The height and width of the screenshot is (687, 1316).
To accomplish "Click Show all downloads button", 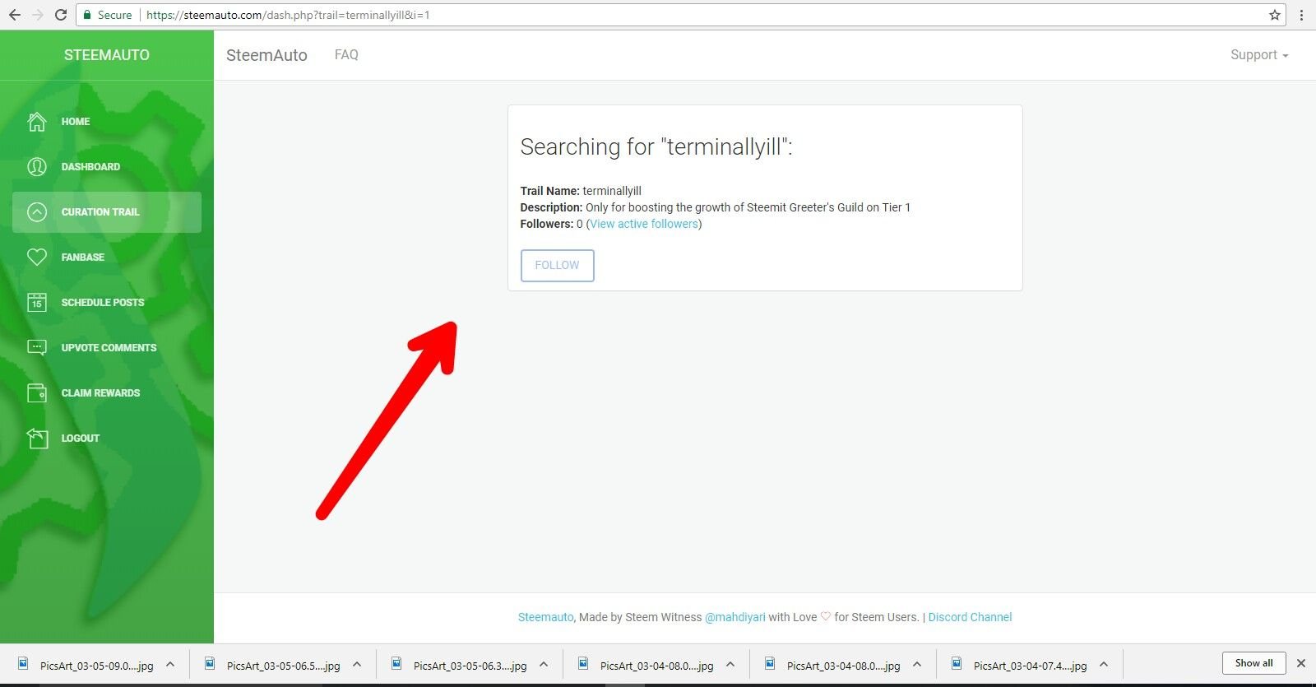I will click(1253, 663).
